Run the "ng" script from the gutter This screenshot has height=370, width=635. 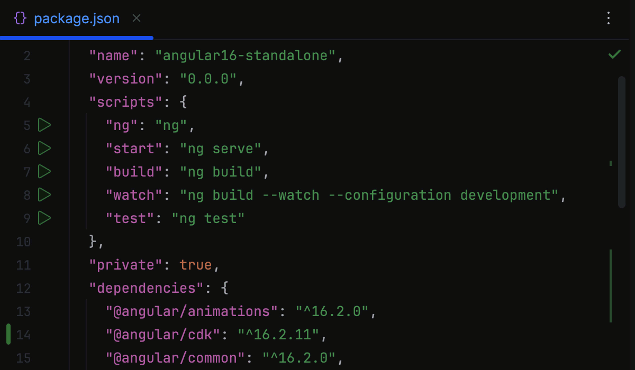point(44,125)
